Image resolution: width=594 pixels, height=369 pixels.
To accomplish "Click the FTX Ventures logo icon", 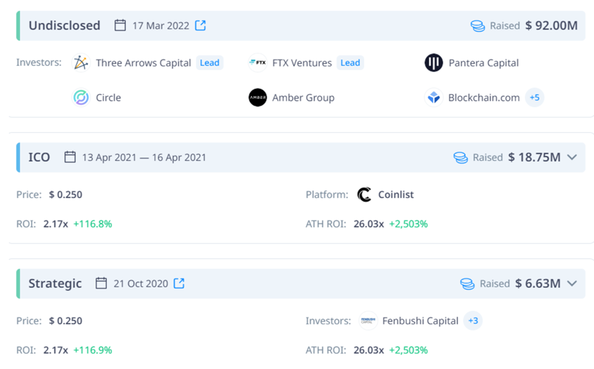I will [257, 63].
